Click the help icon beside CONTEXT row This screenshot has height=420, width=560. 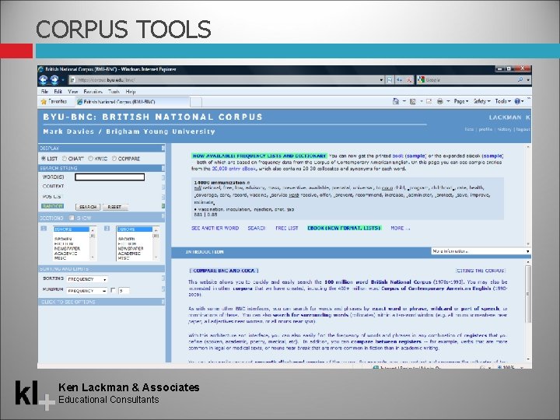click(163, 187)
